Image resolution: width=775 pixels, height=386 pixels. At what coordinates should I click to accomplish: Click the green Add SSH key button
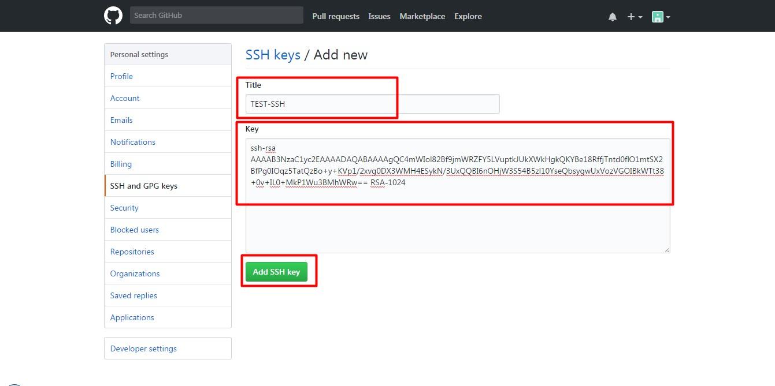pyautogui.click(x=276, y=272)
